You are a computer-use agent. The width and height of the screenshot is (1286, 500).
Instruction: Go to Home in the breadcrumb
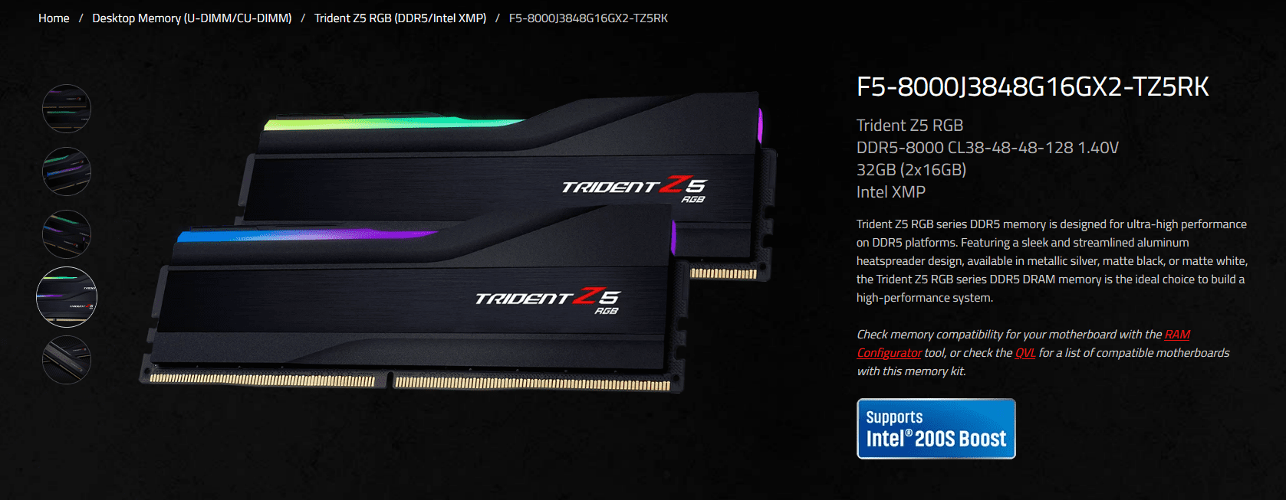54,18
